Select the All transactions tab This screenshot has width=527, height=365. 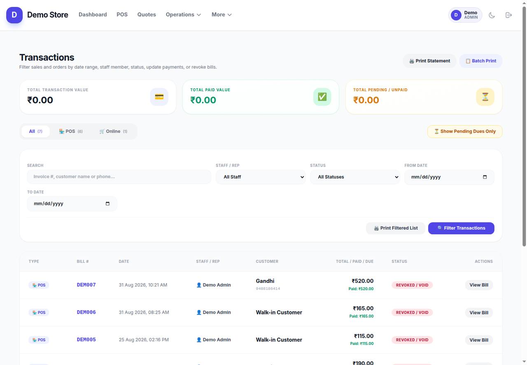tap(35, 132)
